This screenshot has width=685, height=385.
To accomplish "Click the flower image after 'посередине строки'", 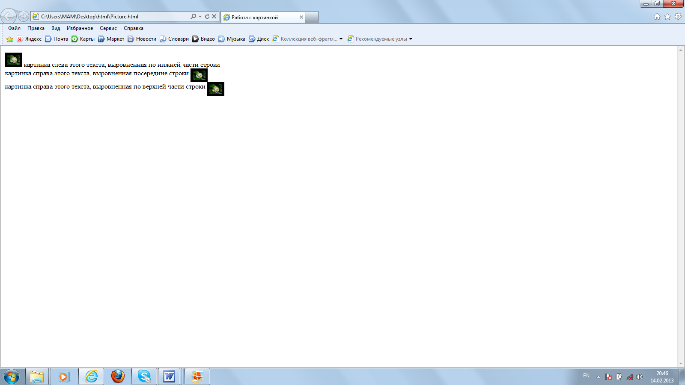I will click(199, 75).
